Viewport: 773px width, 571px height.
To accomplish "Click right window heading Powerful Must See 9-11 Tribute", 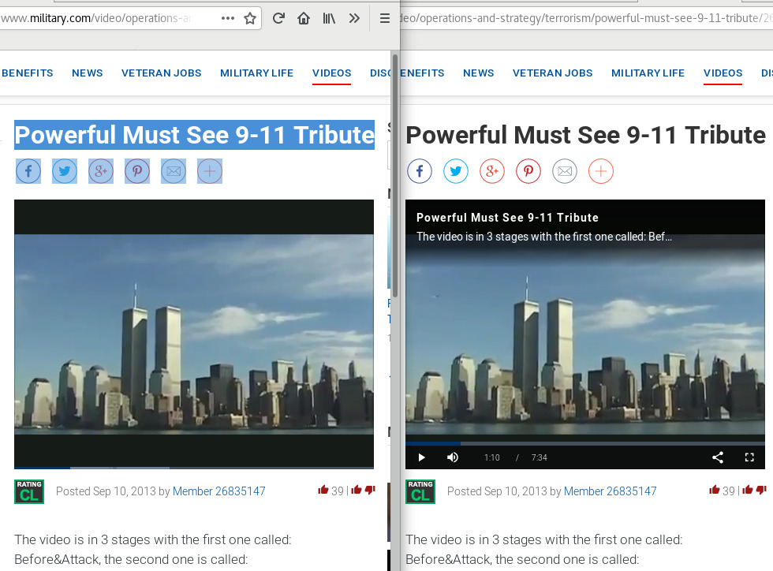I will click(585, 135).
